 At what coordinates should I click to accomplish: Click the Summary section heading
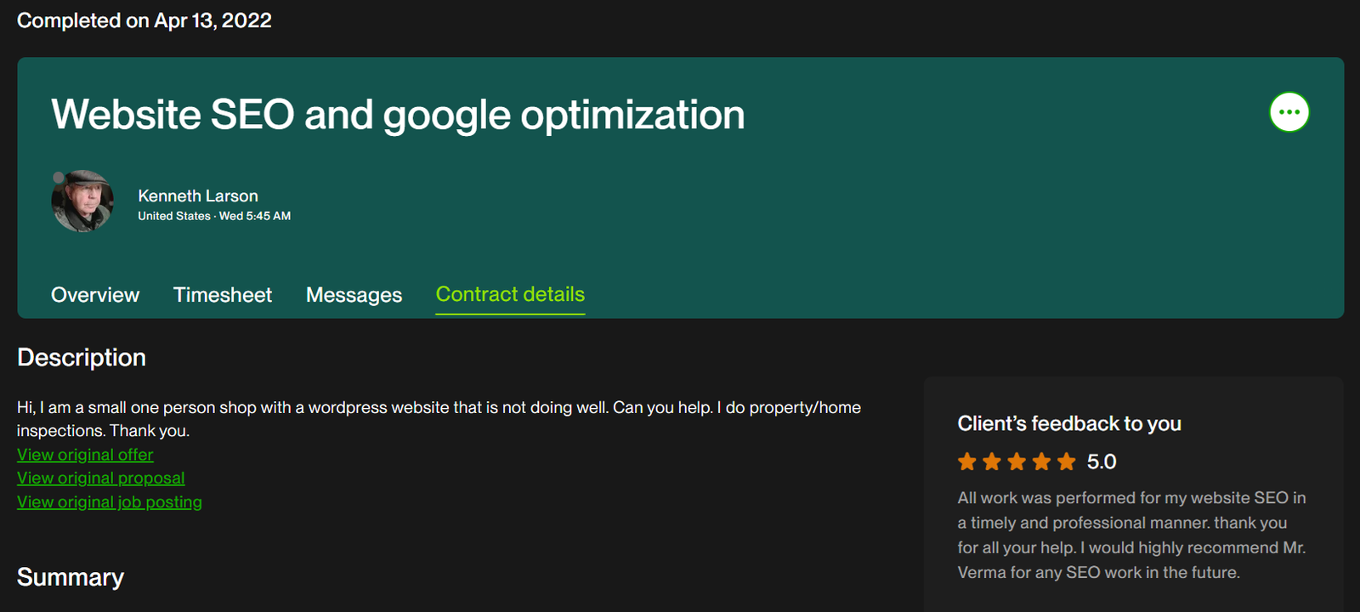pos(71,577)
